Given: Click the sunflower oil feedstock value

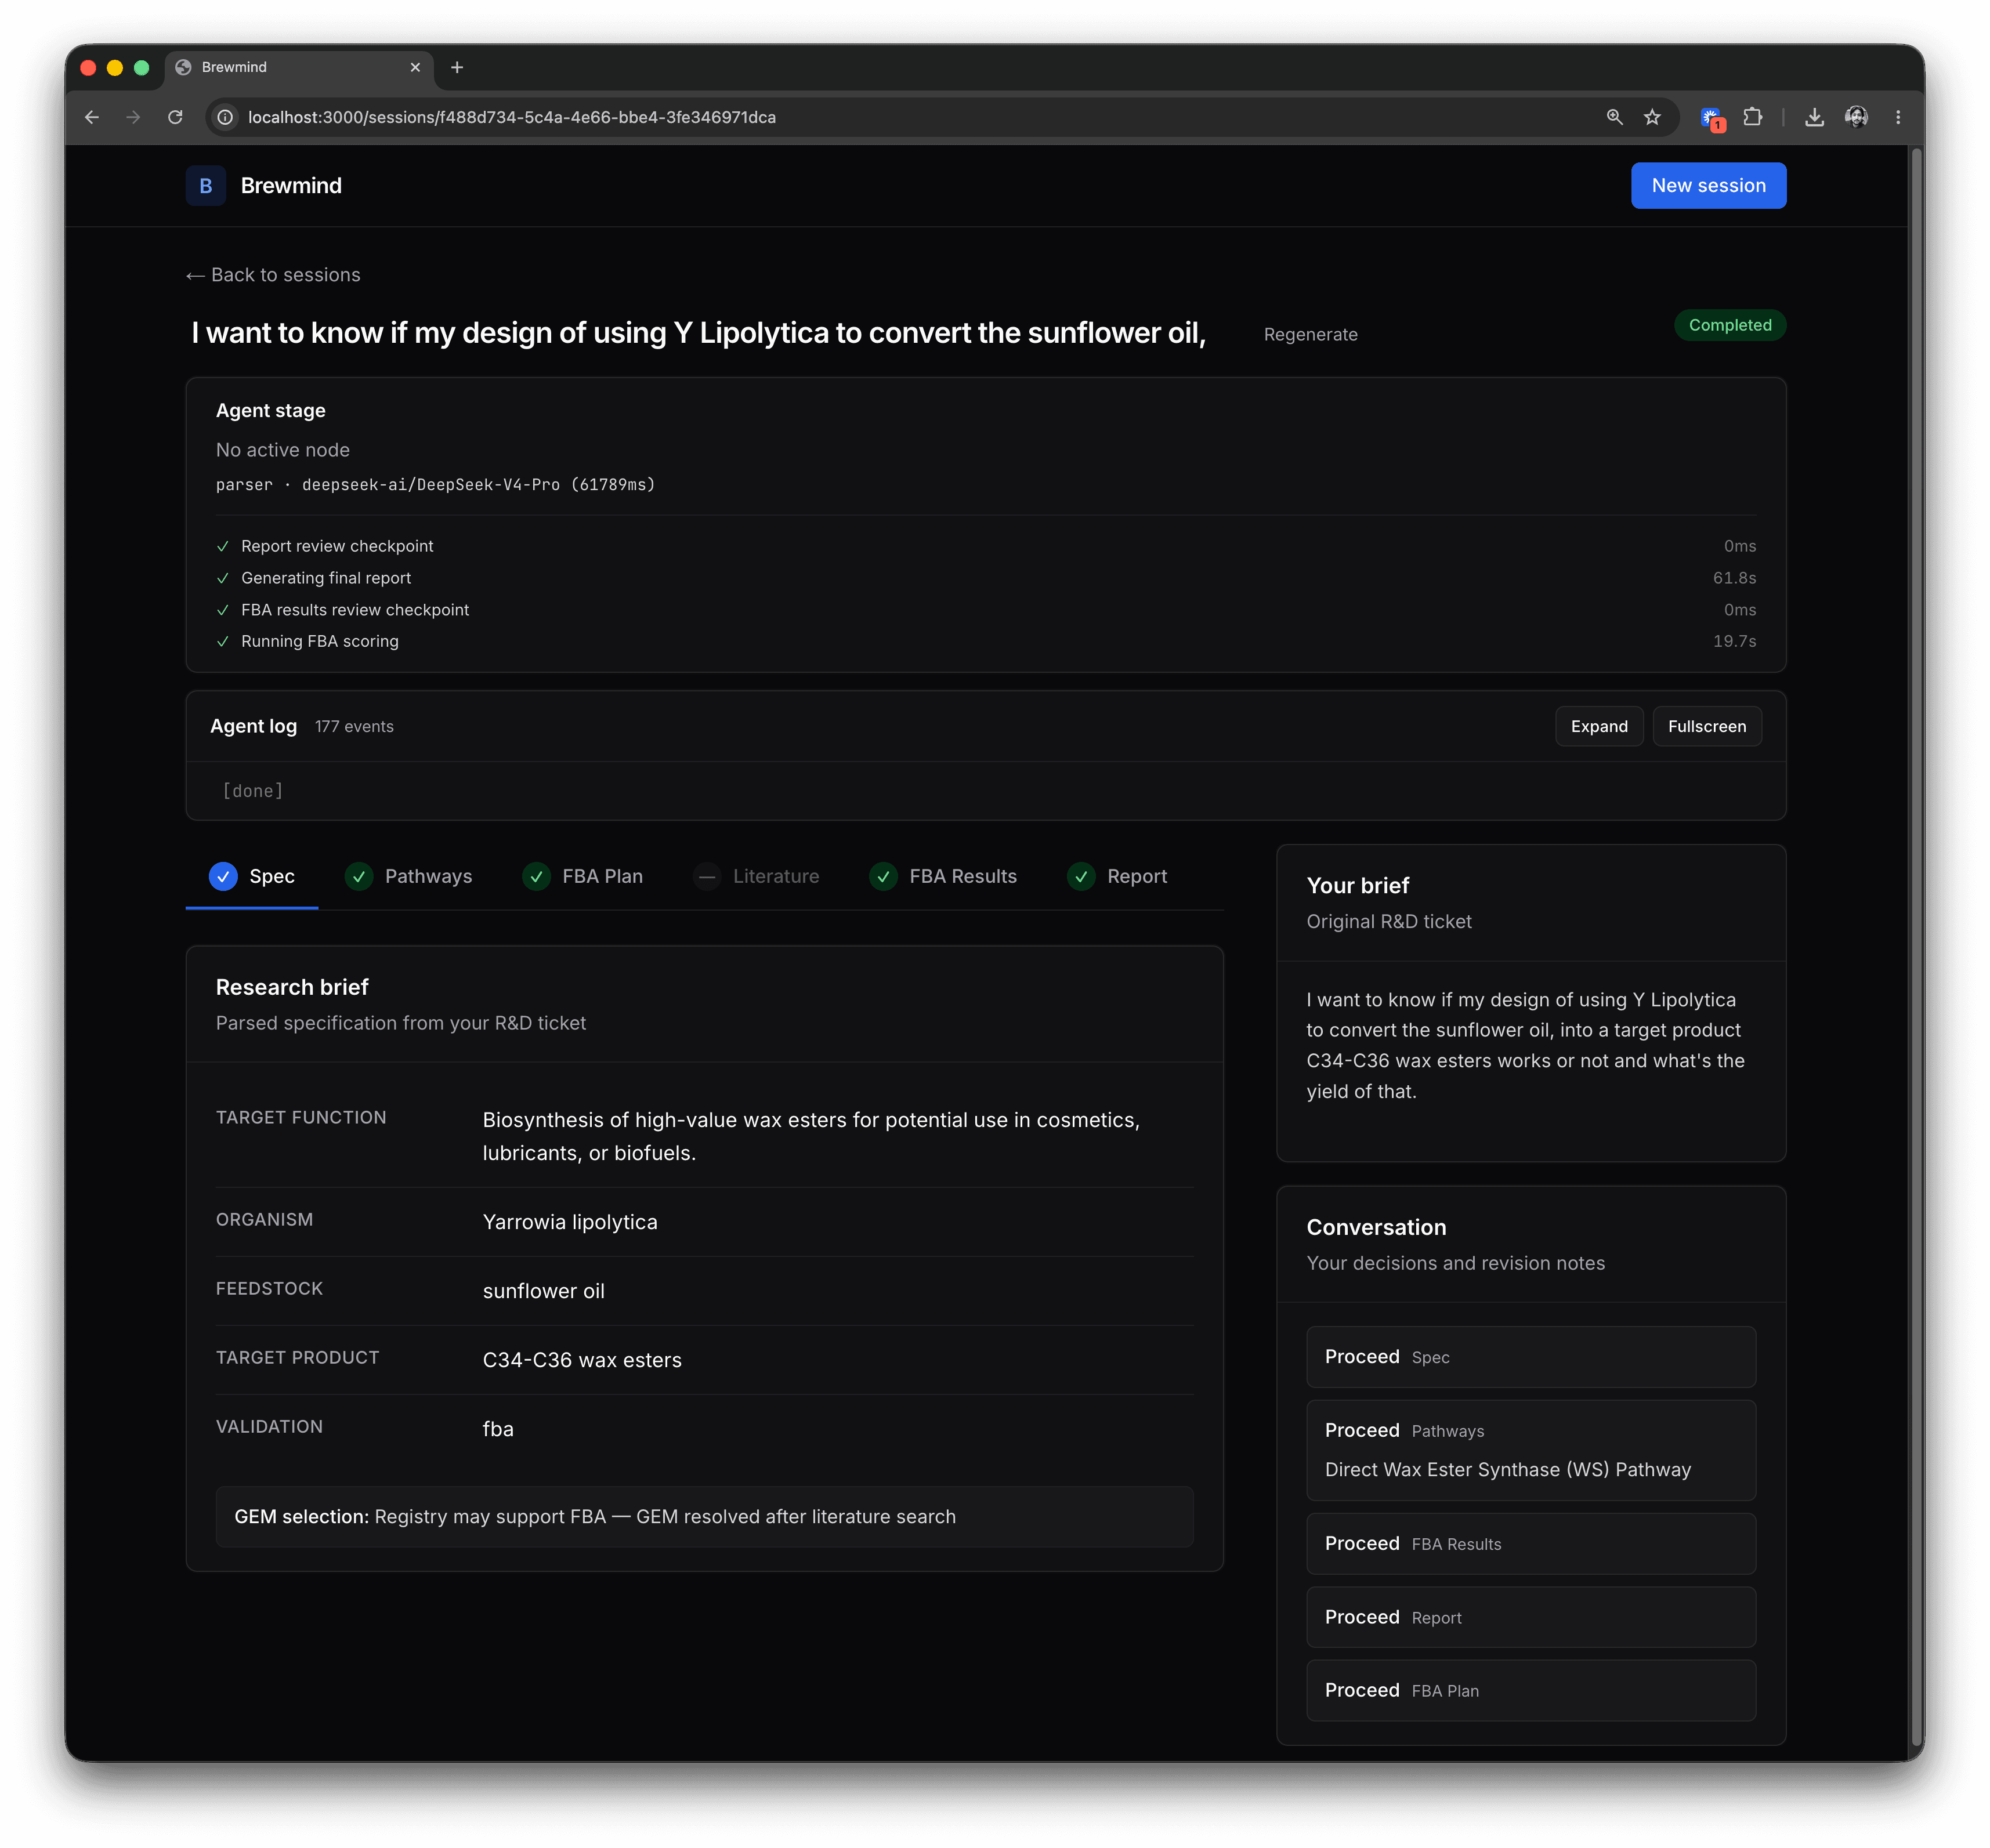Looking at the screenshot, I should click(543, 1291).
